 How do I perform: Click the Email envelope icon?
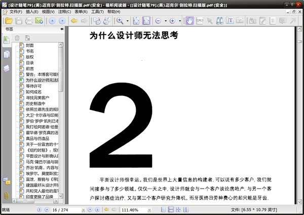(39, 21)
